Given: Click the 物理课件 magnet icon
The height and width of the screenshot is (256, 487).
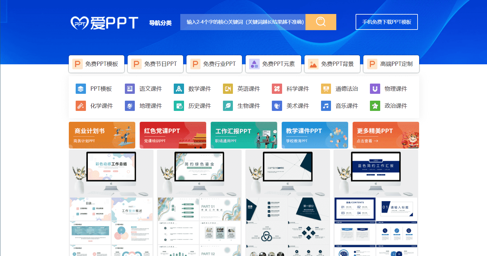Looking at the screenshot, I should click(x=375, y=89).
